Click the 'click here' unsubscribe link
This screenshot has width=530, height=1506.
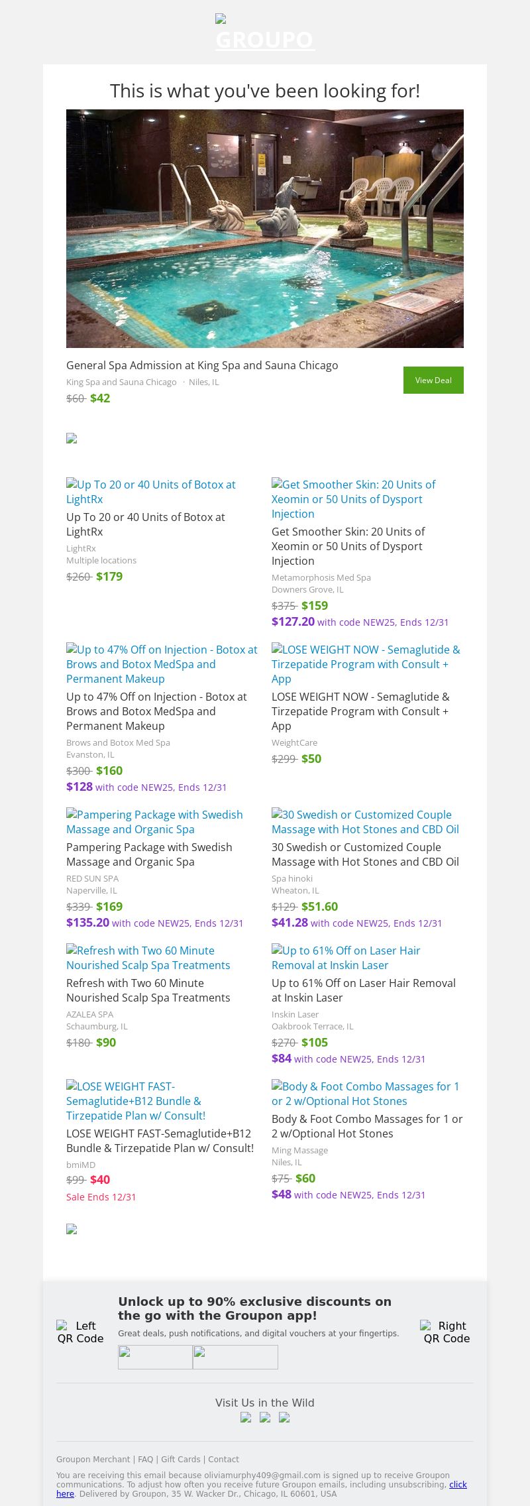[458, 1484]
